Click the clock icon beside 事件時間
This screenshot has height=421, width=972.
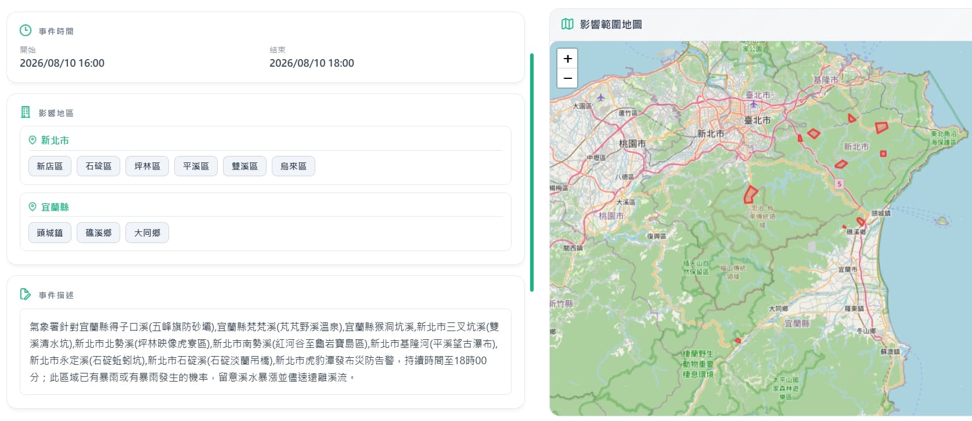(x=26, y=30)
